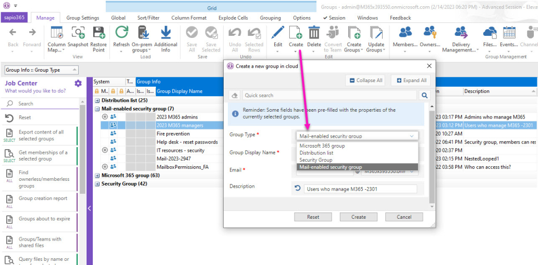Select radio marker beside IT resources - security
Image resolution: width=538 pixels, height=265 pixels.
(105, 151)
